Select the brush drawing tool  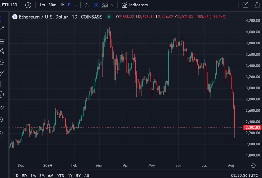pyautogui.click(x=2, y=73)
